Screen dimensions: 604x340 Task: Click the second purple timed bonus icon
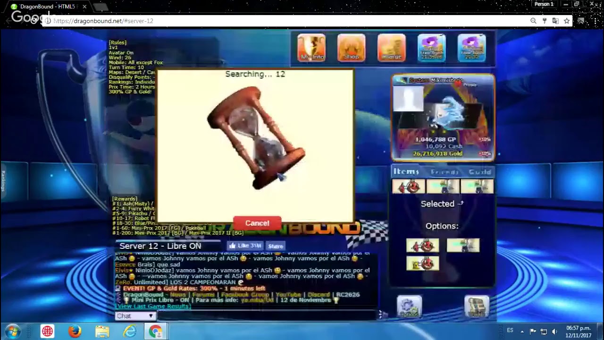472,48
